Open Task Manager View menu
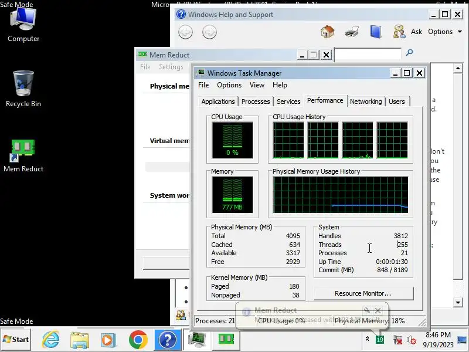Viewport: 469px width, 352px height. click(257, 85)
